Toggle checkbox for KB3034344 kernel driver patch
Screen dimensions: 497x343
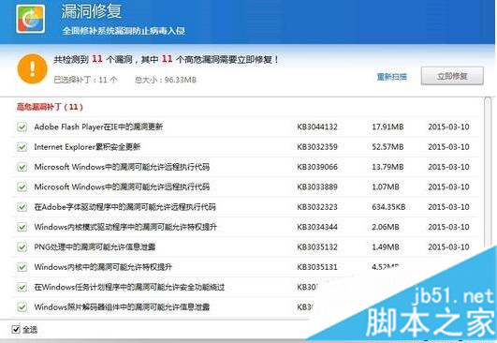tap(22, 227)
